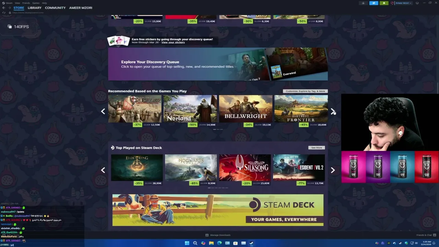Screen dimensions: 439x247
Task: Click the -85% 8,99€ Hogwarts price
Action: point(203,183)
